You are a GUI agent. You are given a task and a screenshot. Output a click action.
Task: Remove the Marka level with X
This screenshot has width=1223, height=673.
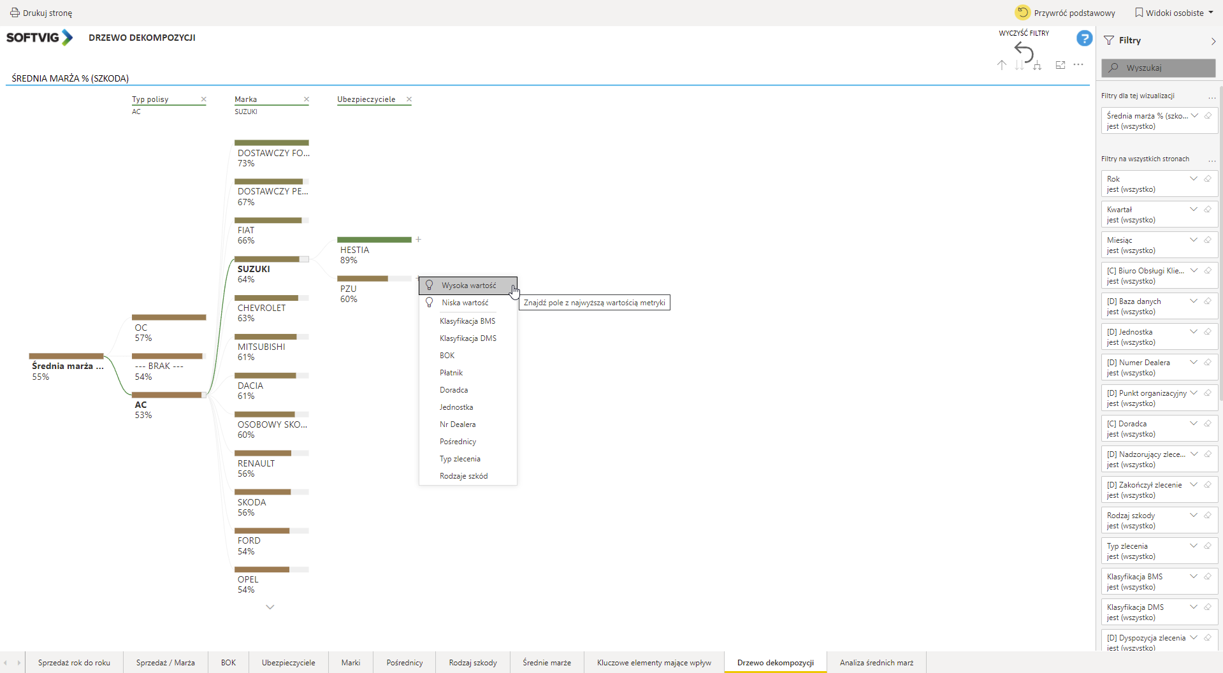point(307,99)
